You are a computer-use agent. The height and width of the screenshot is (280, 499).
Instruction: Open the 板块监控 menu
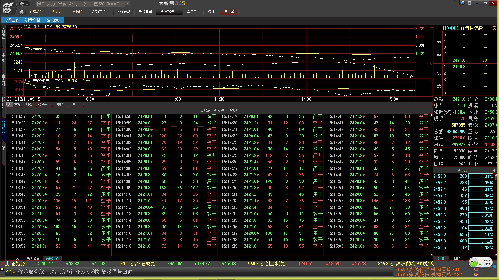tap(57, 12)
